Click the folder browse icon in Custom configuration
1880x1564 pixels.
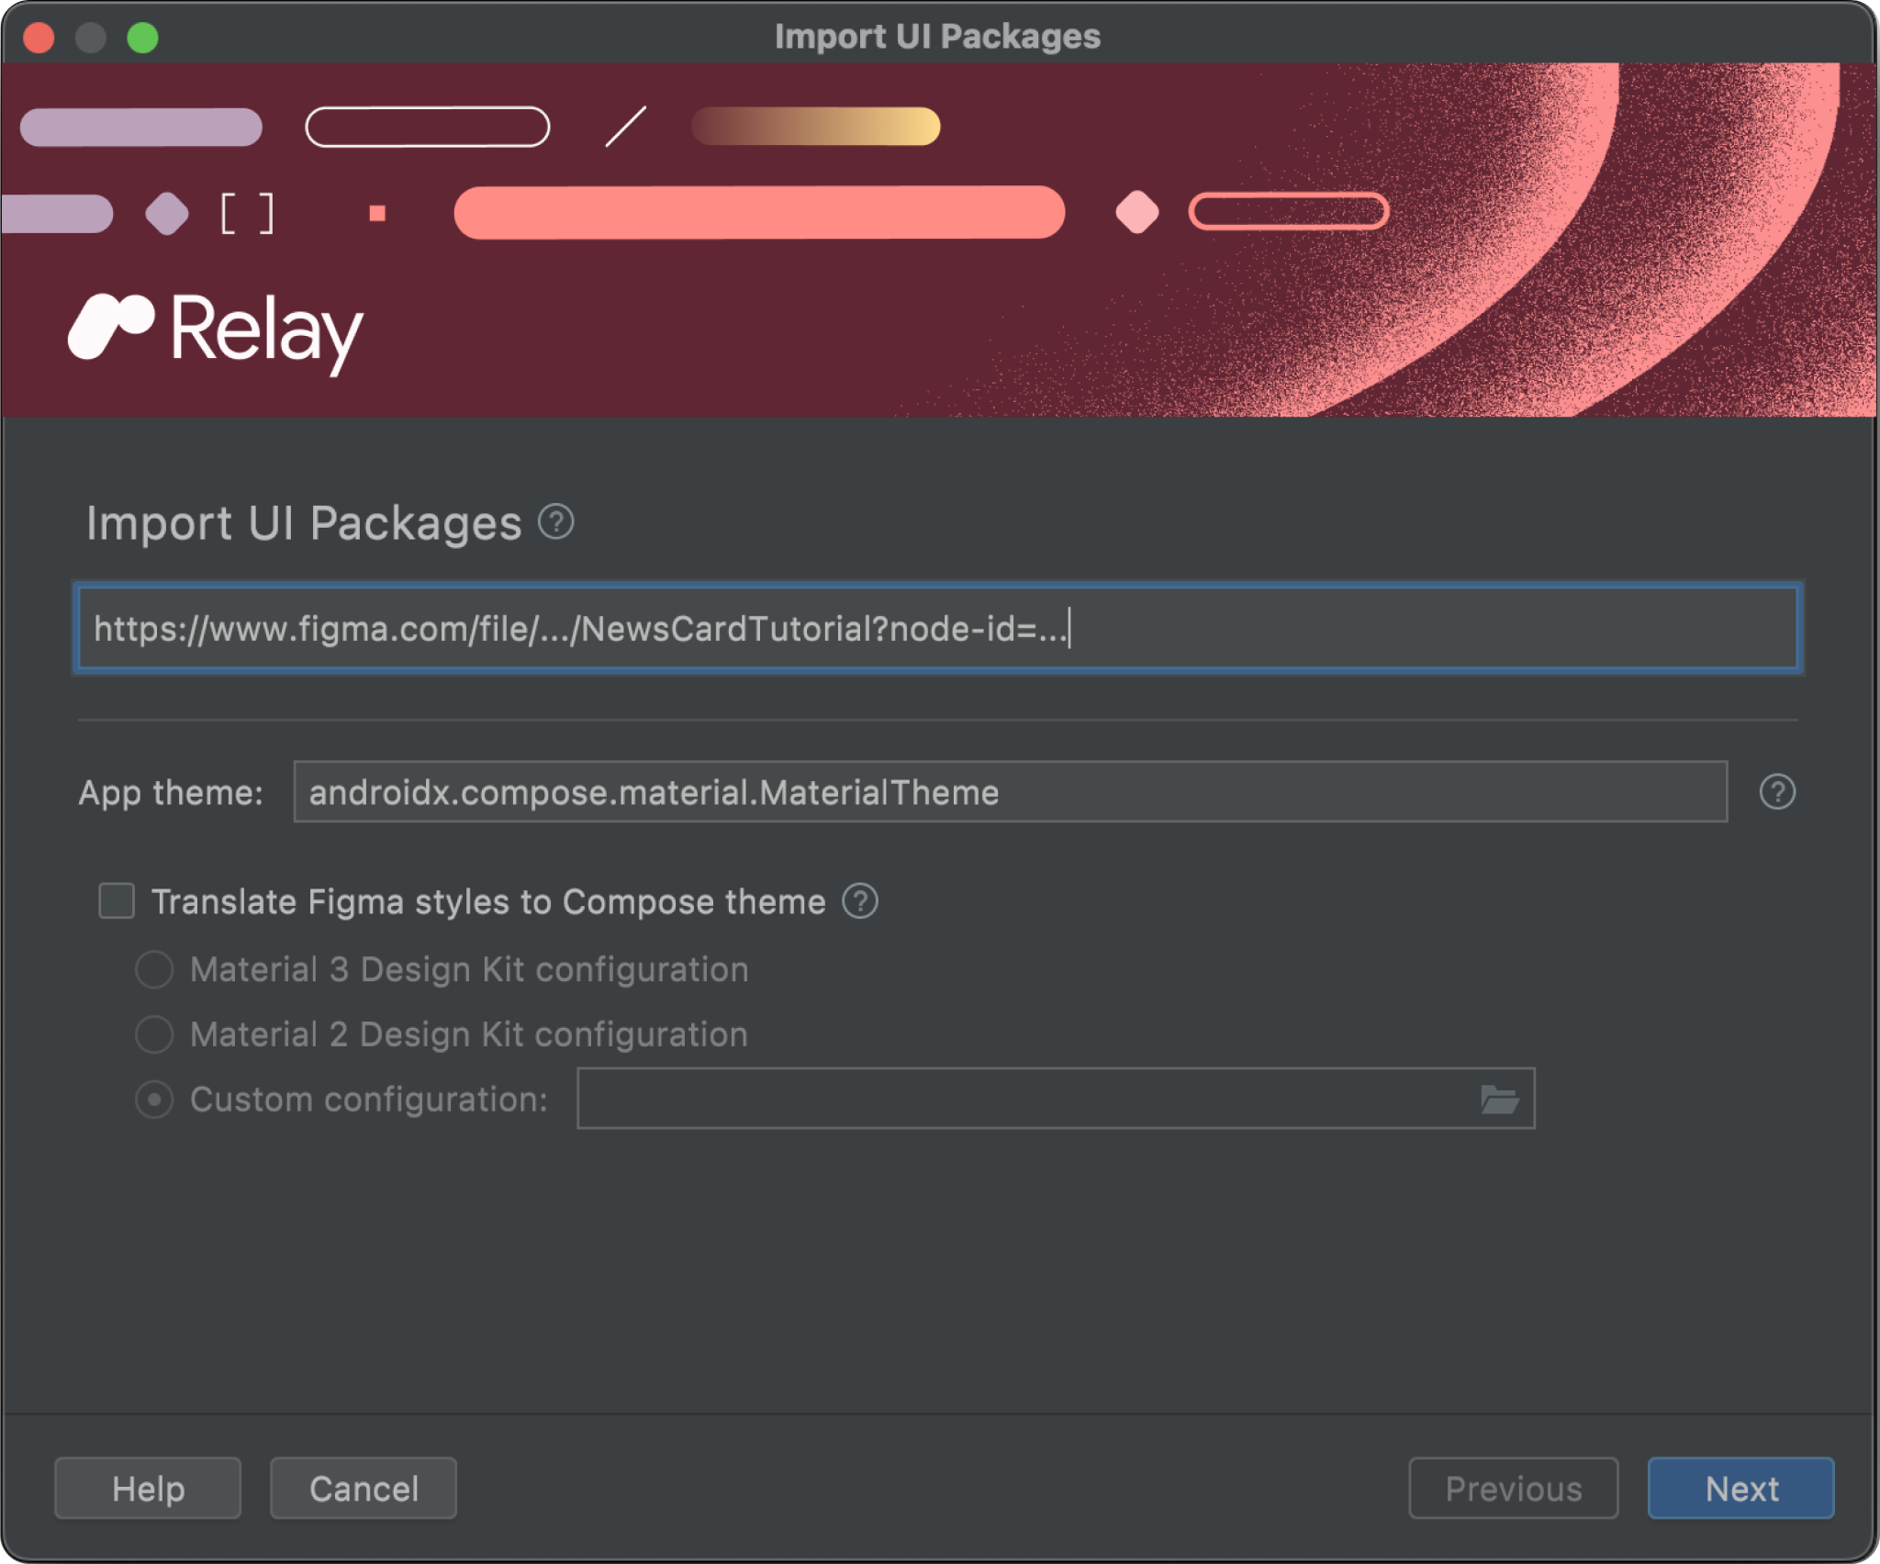(1497, 1099)
